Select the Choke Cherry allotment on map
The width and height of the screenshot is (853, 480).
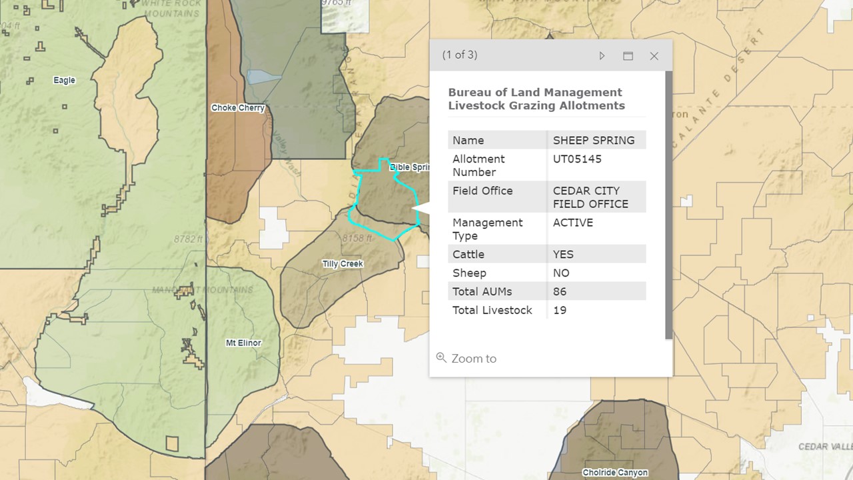(238, 108)
